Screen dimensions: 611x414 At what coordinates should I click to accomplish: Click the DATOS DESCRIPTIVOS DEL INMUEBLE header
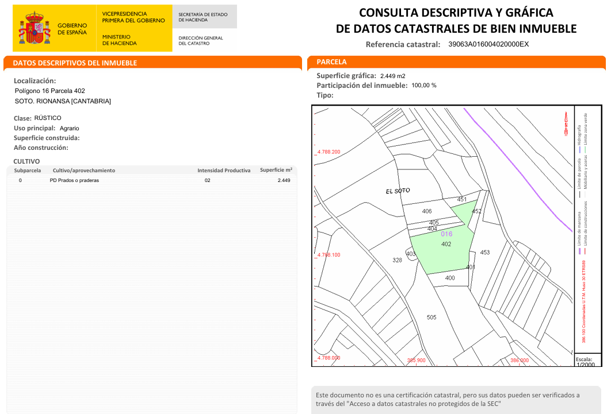coord(75,63)
